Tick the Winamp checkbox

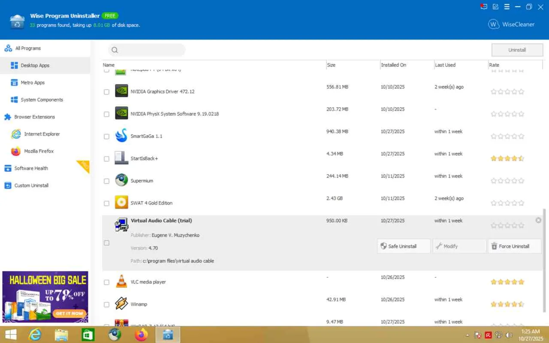pyautogui.click(x=106, y=304)
